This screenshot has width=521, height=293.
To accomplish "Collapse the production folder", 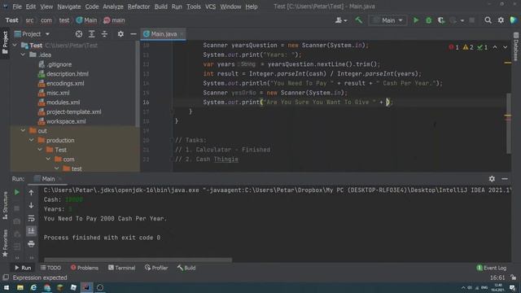I will pos(32,140).
